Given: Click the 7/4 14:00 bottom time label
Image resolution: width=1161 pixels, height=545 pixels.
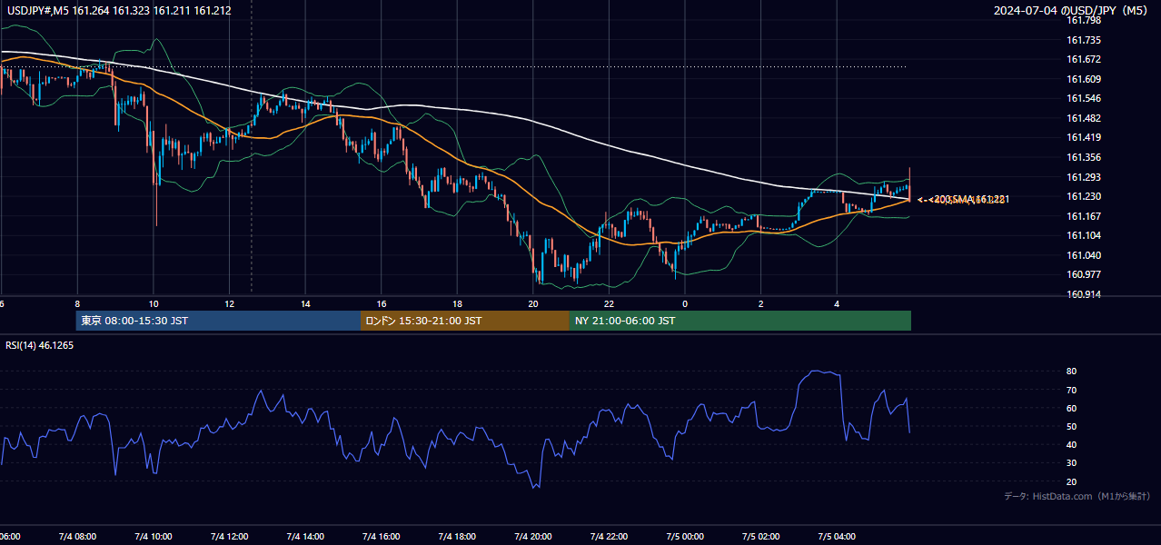Looking at the screenshot, I should (304, 537).
